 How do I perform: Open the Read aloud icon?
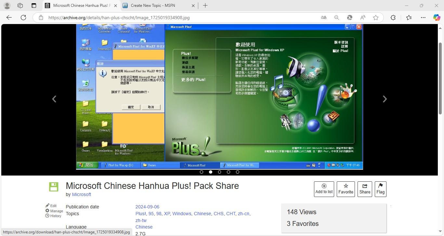[x=363, y=18]
